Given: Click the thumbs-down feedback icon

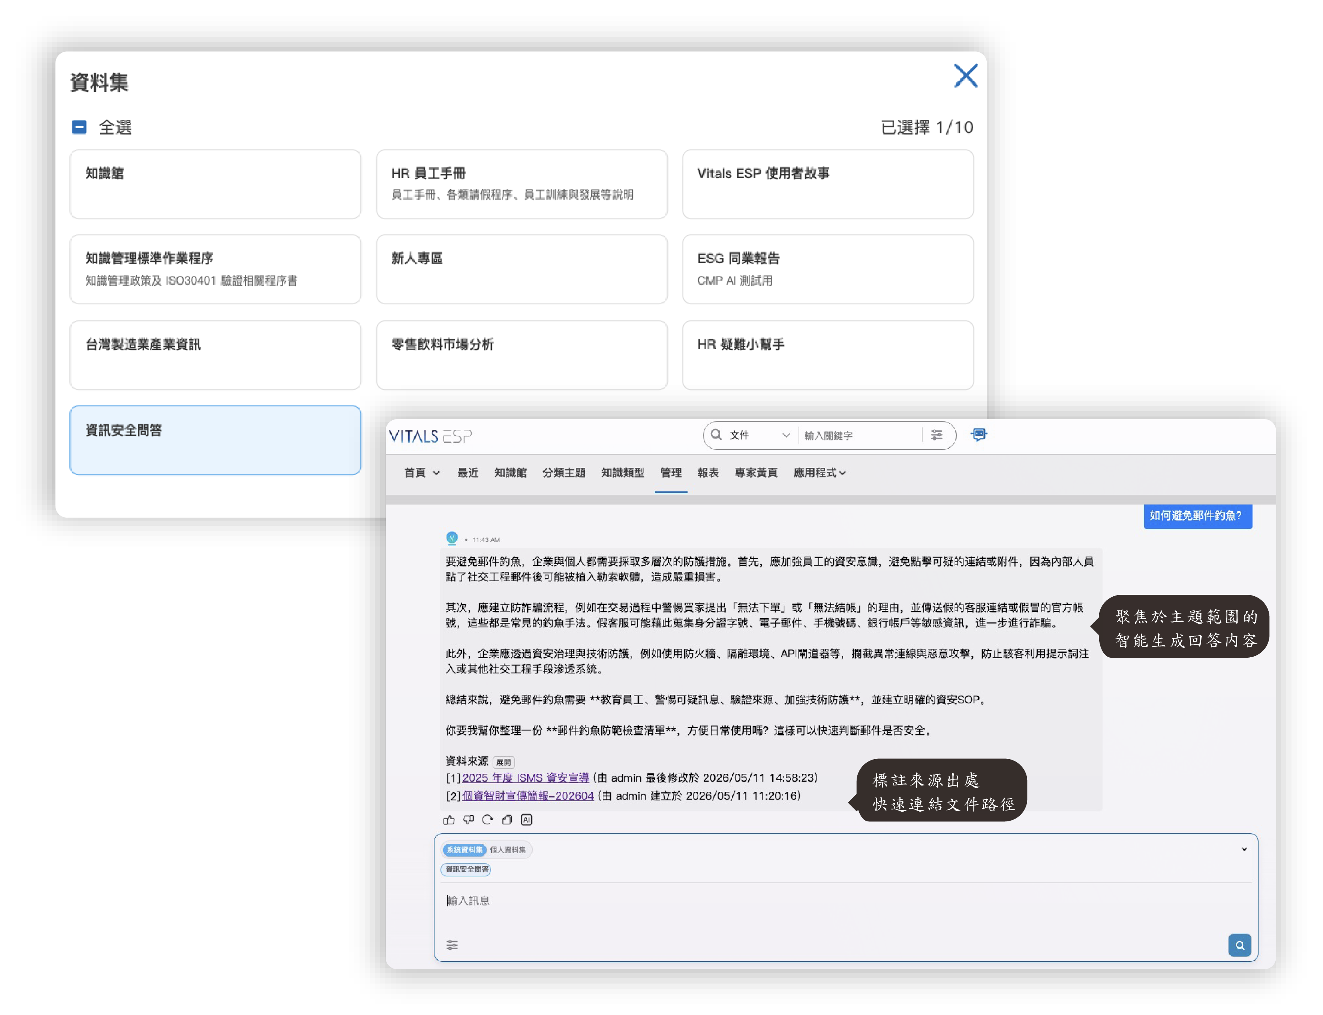Looking at the screenshot, I should tap(468, 820).
